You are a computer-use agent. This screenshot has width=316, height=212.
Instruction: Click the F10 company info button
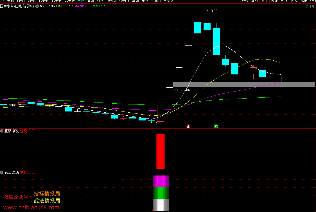pyautogui.click(x=294, y=1)
